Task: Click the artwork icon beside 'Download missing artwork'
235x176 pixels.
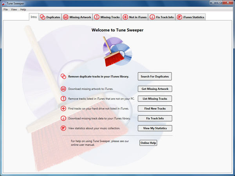Action: (x=63, y=89)
